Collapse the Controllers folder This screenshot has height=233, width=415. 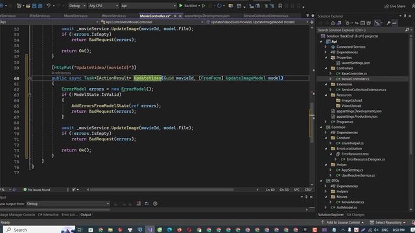pyautogui.click(x=326, y=68)
